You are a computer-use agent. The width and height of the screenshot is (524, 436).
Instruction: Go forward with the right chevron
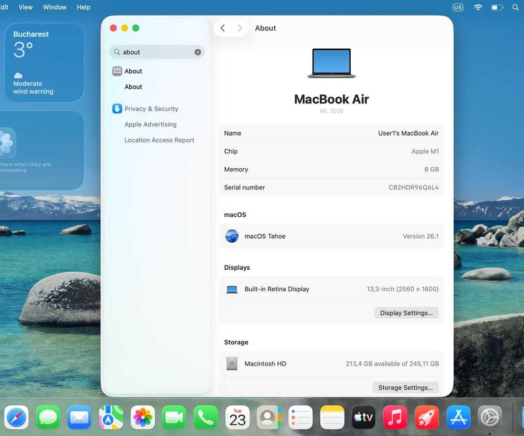240,28
